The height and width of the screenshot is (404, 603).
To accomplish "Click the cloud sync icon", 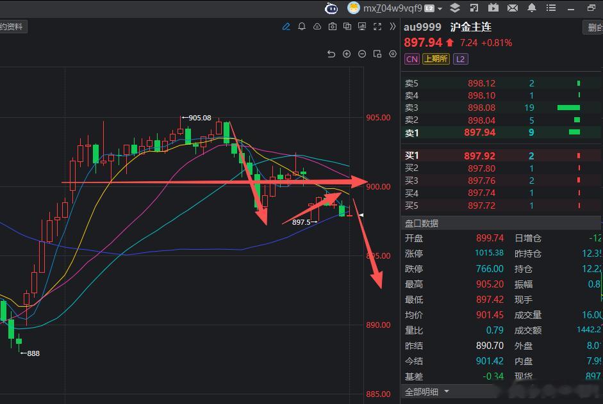I will 317,26.
